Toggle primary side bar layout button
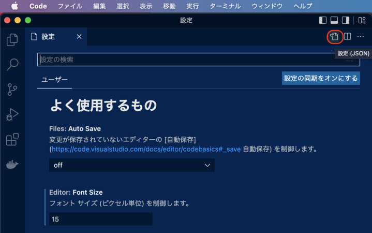The image size is (372, 233). tap(323, 20)
